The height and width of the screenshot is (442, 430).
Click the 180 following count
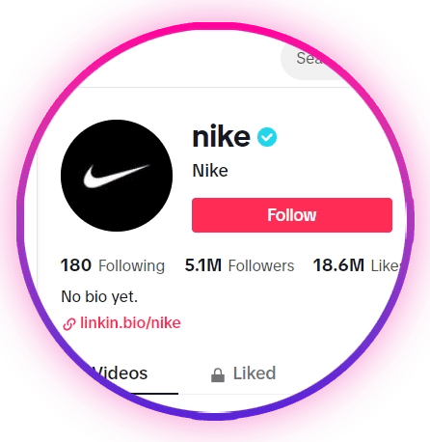[76, 265]
